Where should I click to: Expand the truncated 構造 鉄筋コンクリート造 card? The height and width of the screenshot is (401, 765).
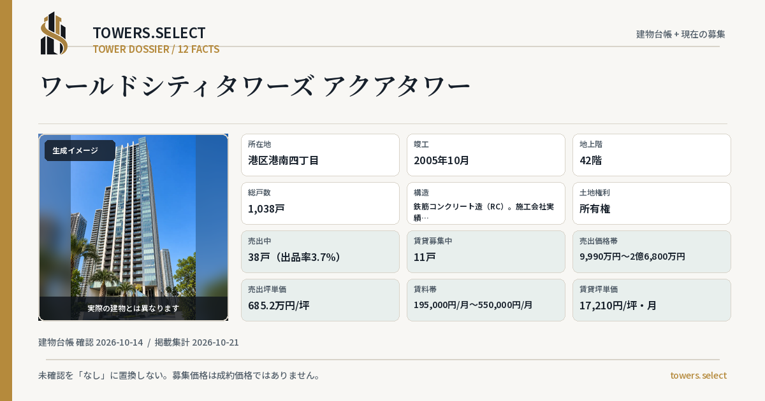coord(486,203)
